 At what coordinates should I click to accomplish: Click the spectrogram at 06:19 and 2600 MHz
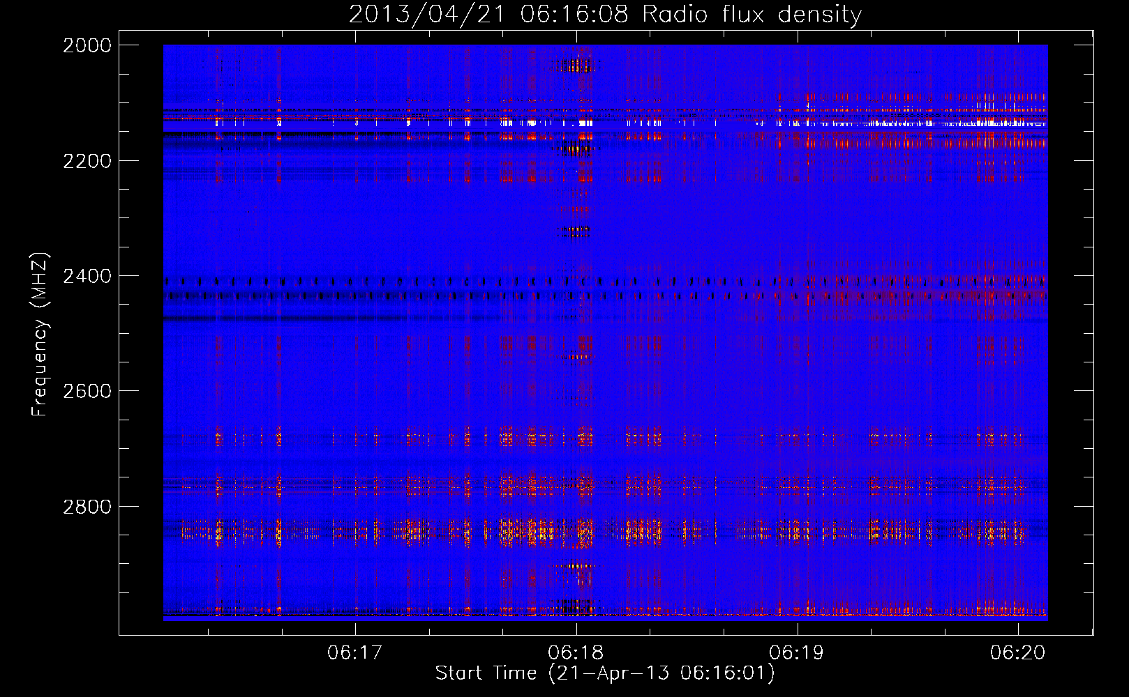[x=797, y=391]
